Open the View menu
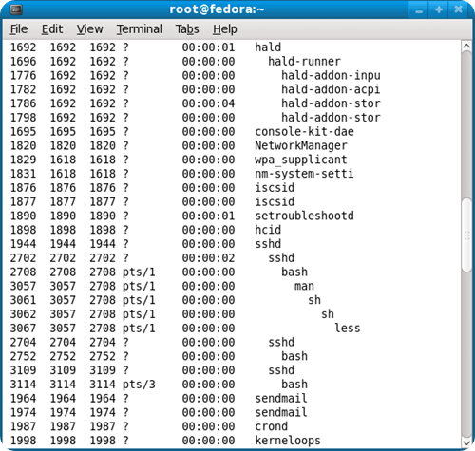Screen dimensions: 475x451 89,29
